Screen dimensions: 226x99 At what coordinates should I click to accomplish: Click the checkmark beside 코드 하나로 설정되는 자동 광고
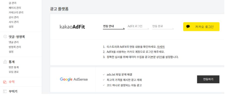104,85
